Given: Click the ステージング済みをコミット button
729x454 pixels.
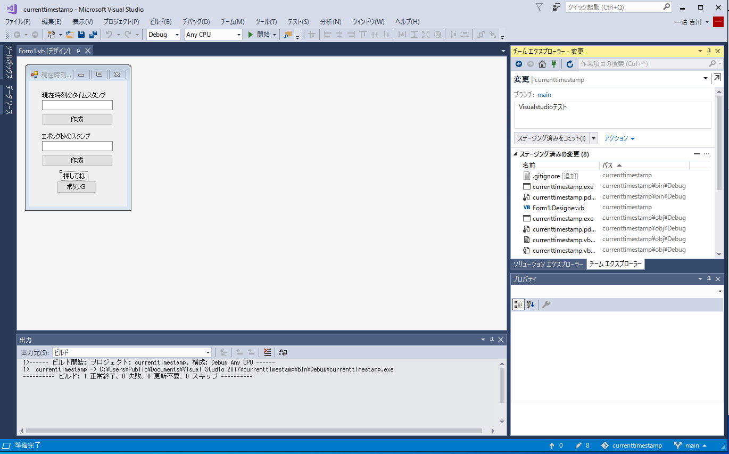Looking at the screenshot, I should pyautogui.click(x=551, y=138).
